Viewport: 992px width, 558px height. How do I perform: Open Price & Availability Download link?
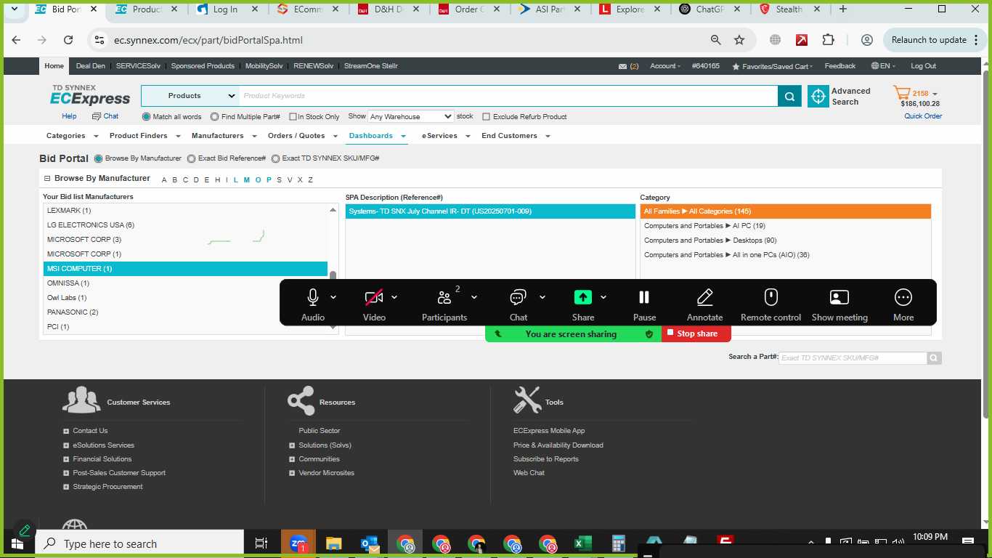pos(558,445)
